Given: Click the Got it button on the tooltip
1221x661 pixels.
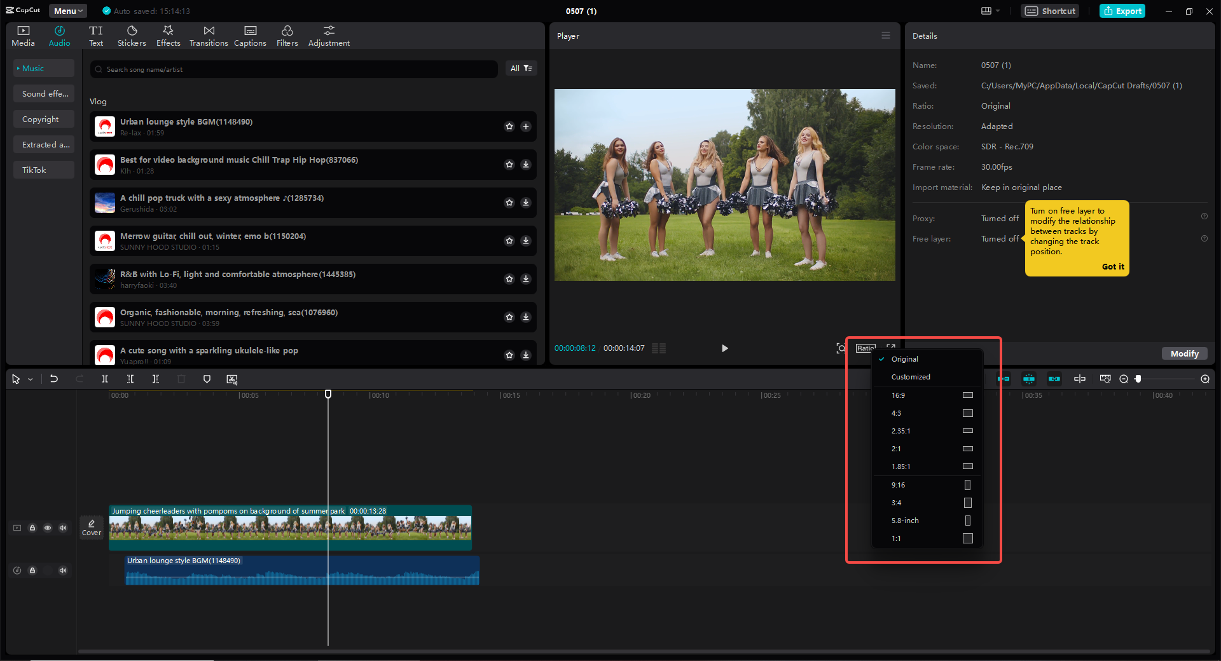Looking at the screenshot, I should tap(1113, 266).
